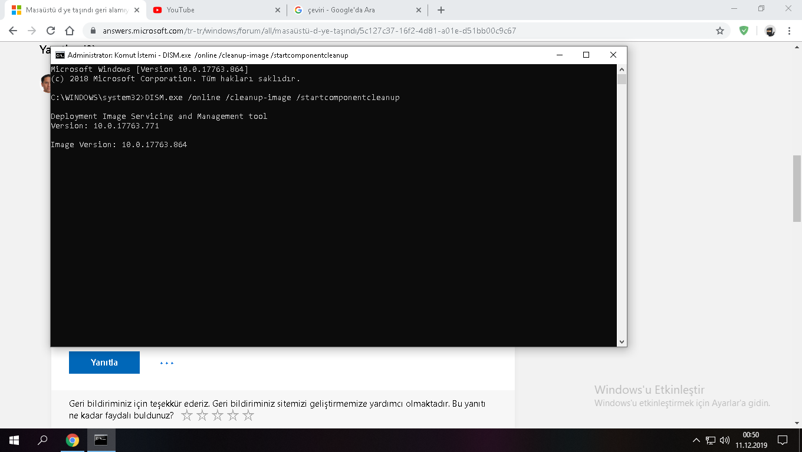Open a new Chrome tab
802x452 pixels.
pos(441,10)
